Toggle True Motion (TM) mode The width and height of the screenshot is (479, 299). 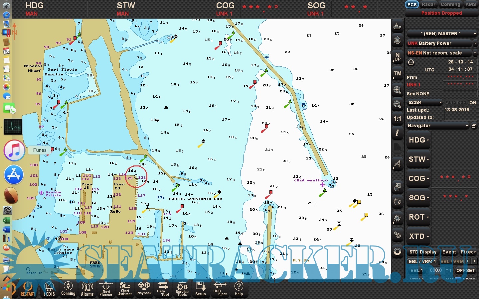397,74
